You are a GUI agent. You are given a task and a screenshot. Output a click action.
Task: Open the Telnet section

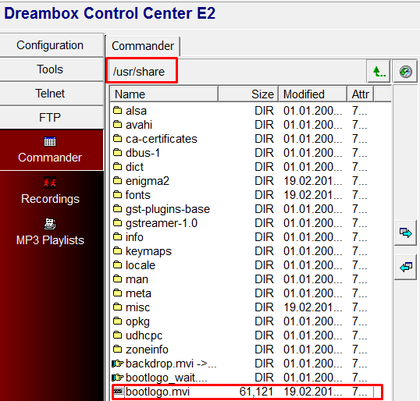[52, 94]
